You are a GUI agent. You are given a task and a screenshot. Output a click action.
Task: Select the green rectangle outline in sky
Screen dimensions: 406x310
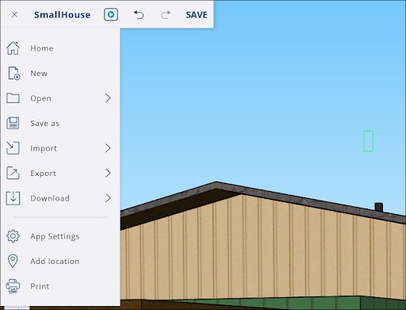pos(368,141)
